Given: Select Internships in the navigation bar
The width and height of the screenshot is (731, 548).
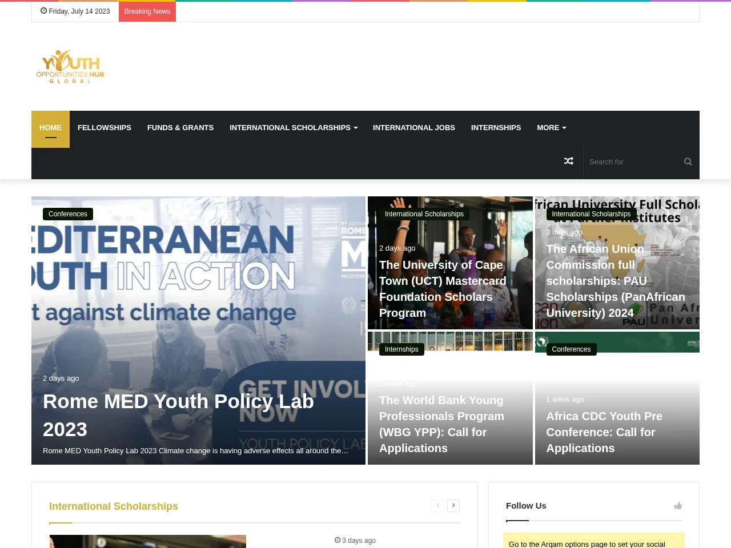Looking at the screenshot, I should point(496,128).
